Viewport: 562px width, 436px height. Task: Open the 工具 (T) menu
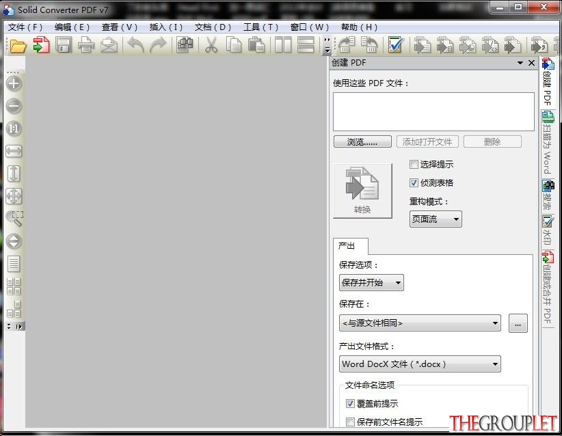[260, 27]
